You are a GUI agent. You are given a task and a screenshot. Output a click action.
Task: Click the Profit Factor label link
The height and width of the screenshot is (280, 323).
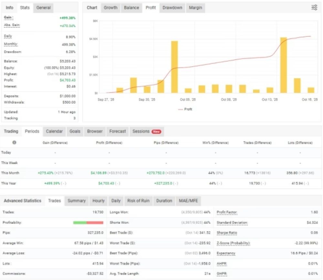coord(227,212)
